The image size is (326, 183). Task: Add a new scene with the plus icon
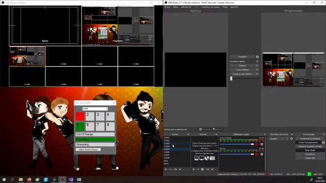166,169
